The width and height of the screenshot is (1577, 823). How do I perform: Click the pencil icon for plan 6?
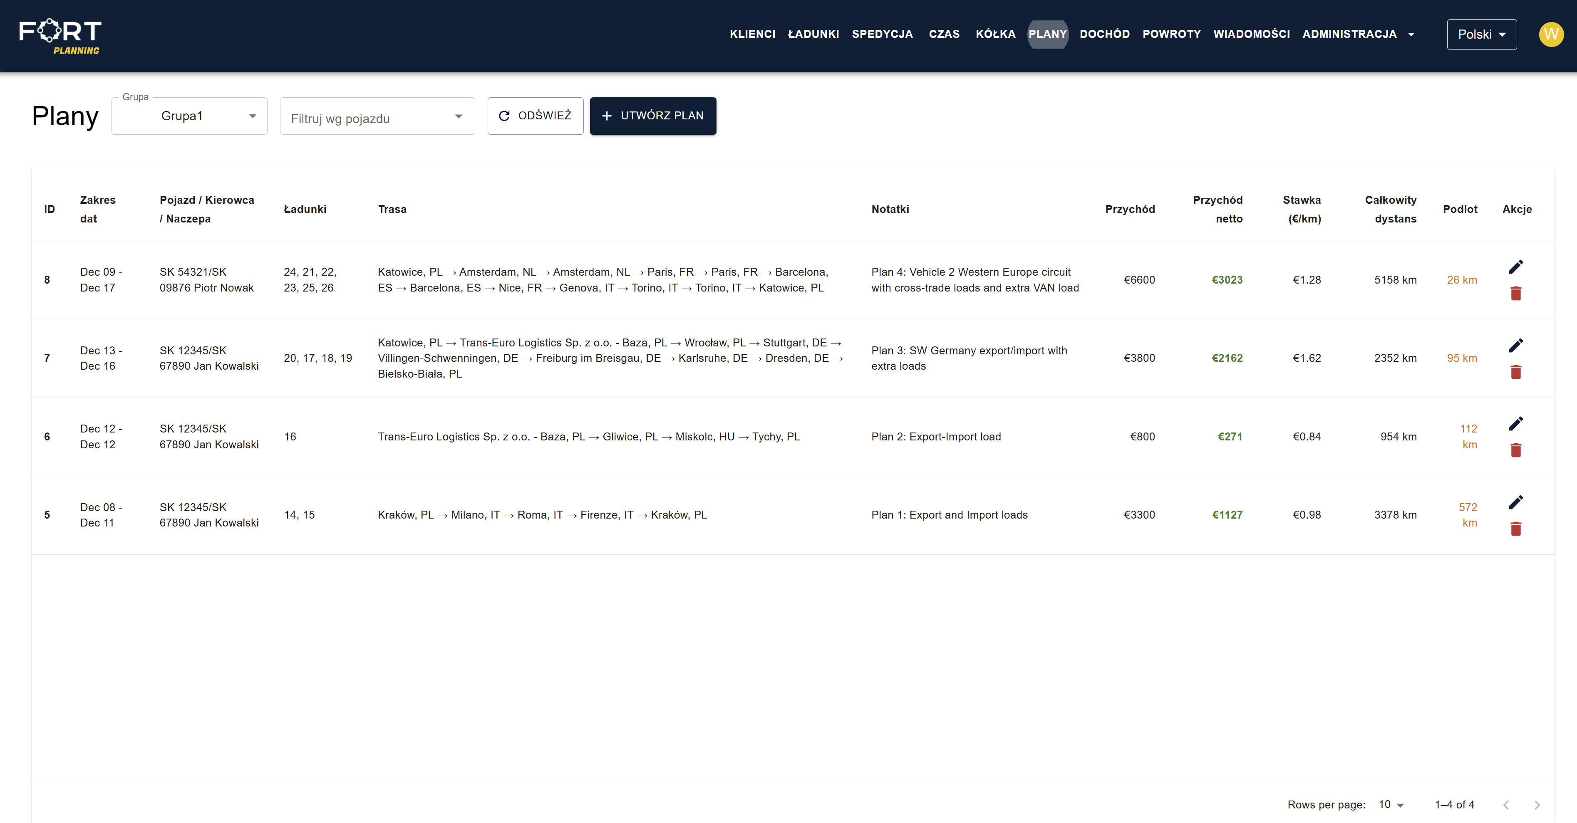tap(1515, 423)
